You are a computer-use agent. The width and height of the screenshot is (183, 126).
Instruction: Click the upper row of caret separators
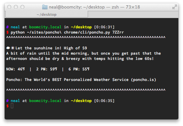coord(86,37)
